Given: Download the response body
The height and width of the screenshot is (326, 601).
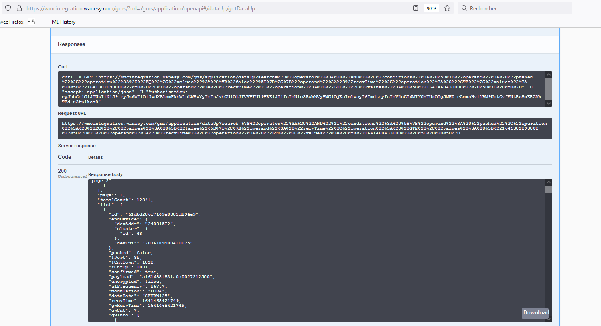Looking at the screenshot, I should coord(536,313).
